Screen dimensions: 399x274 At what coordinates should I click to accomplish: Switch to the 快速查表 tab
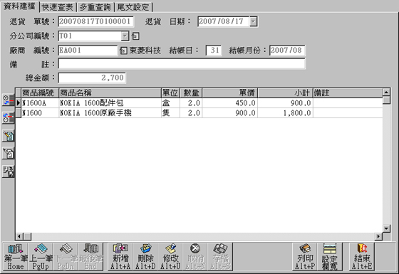58,7
